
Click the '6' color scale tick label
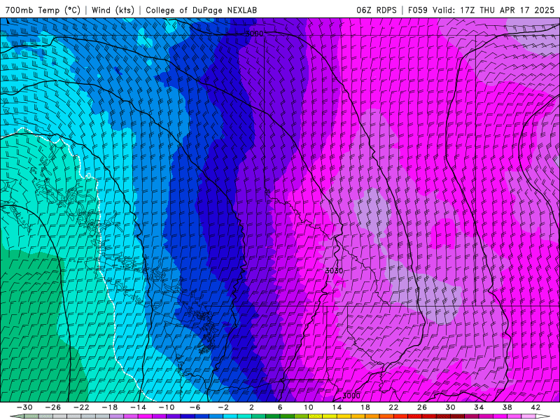tap(280, 407)
